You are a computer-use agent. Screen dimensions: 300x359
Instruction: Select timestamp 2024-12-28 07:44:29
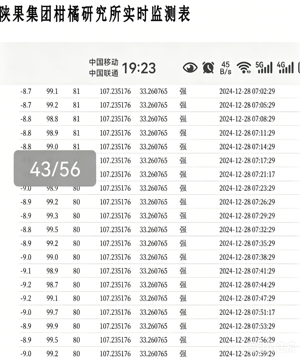247,285
